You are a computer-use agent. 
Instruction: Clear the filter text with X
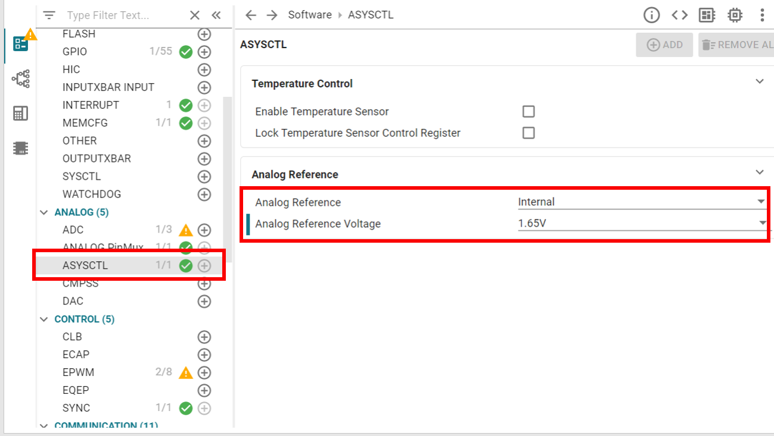click(195, 15)
